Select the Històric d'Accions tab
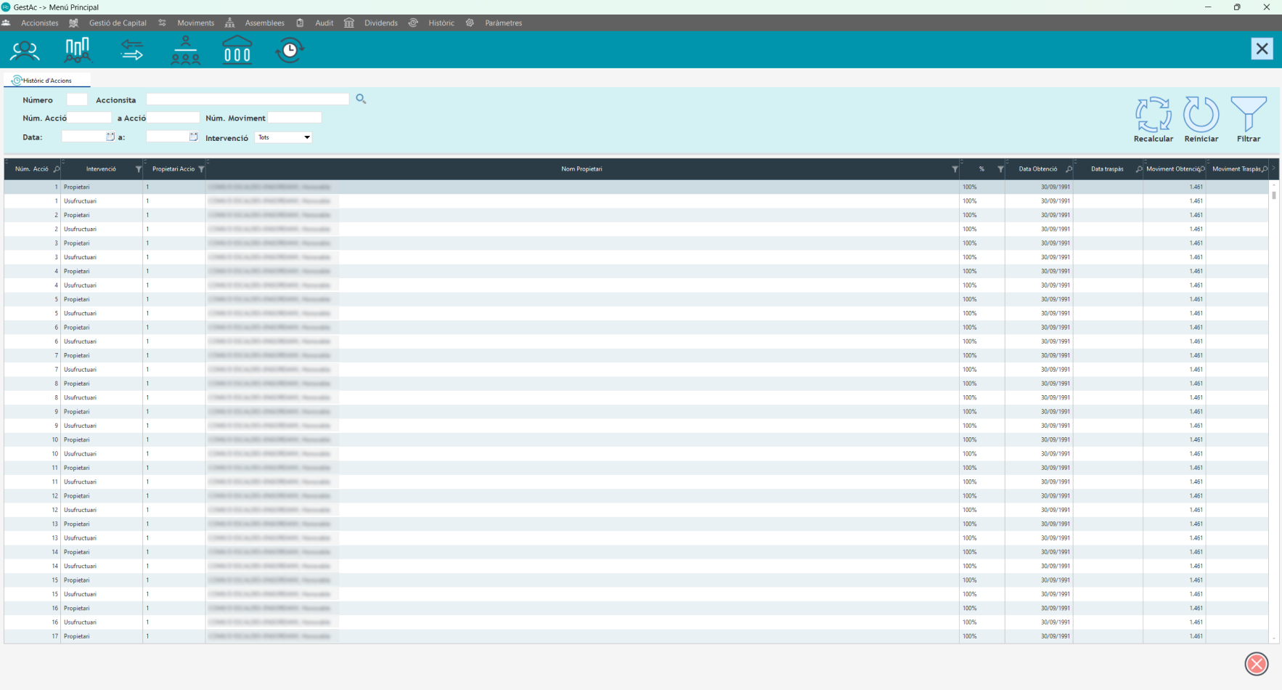Viewport: 1282px width, 690px height. click(x=47, y=81)
